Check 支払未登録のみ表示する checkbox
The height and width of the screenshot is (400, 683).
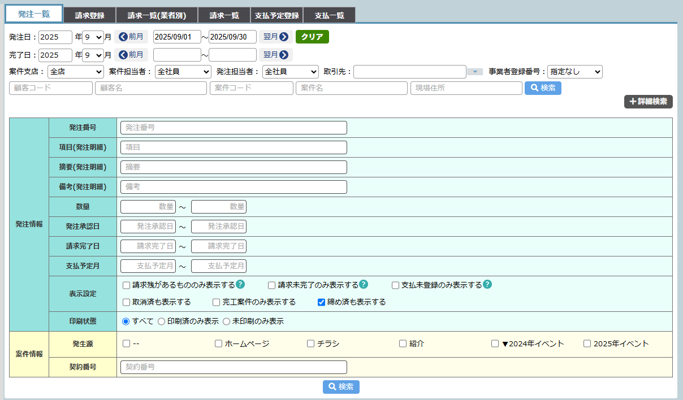point(396,285)
